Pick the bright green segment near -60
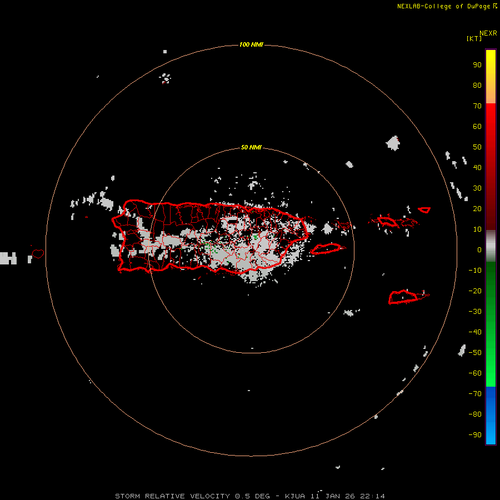The image size is (500, 500). (x=491, y=373)
